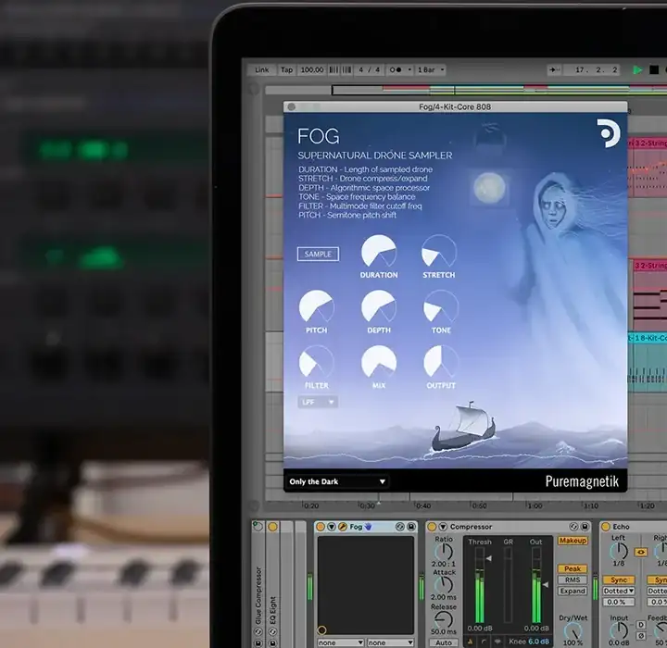Screen dimensions: 667x648
Task: Open the Only the Dark preset menu
Action: click(x=337, y=481)
